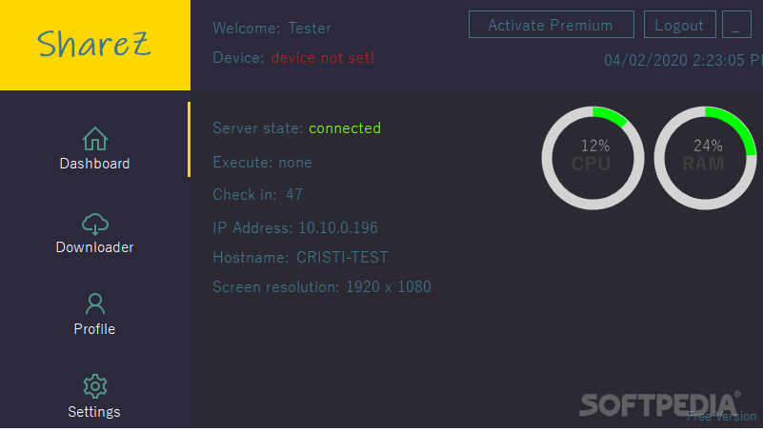This screenshot has width=763, height=431.
Task: Click the ShareZ logo
Action: (95, 45)
